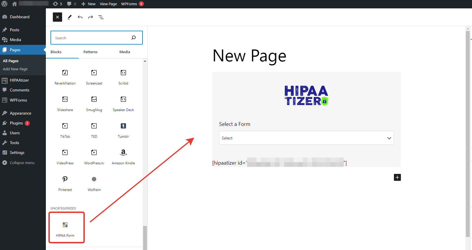Add the SmugMug embed block

(94, 103)
